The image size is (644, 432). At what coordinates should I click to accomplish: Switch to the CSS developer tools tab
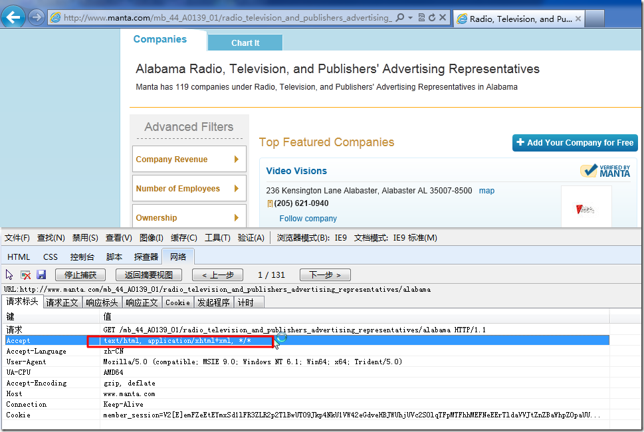click(x=51, y=257)
